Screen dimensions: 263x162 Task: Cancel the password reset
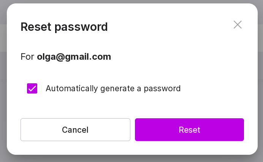point(75,130)
